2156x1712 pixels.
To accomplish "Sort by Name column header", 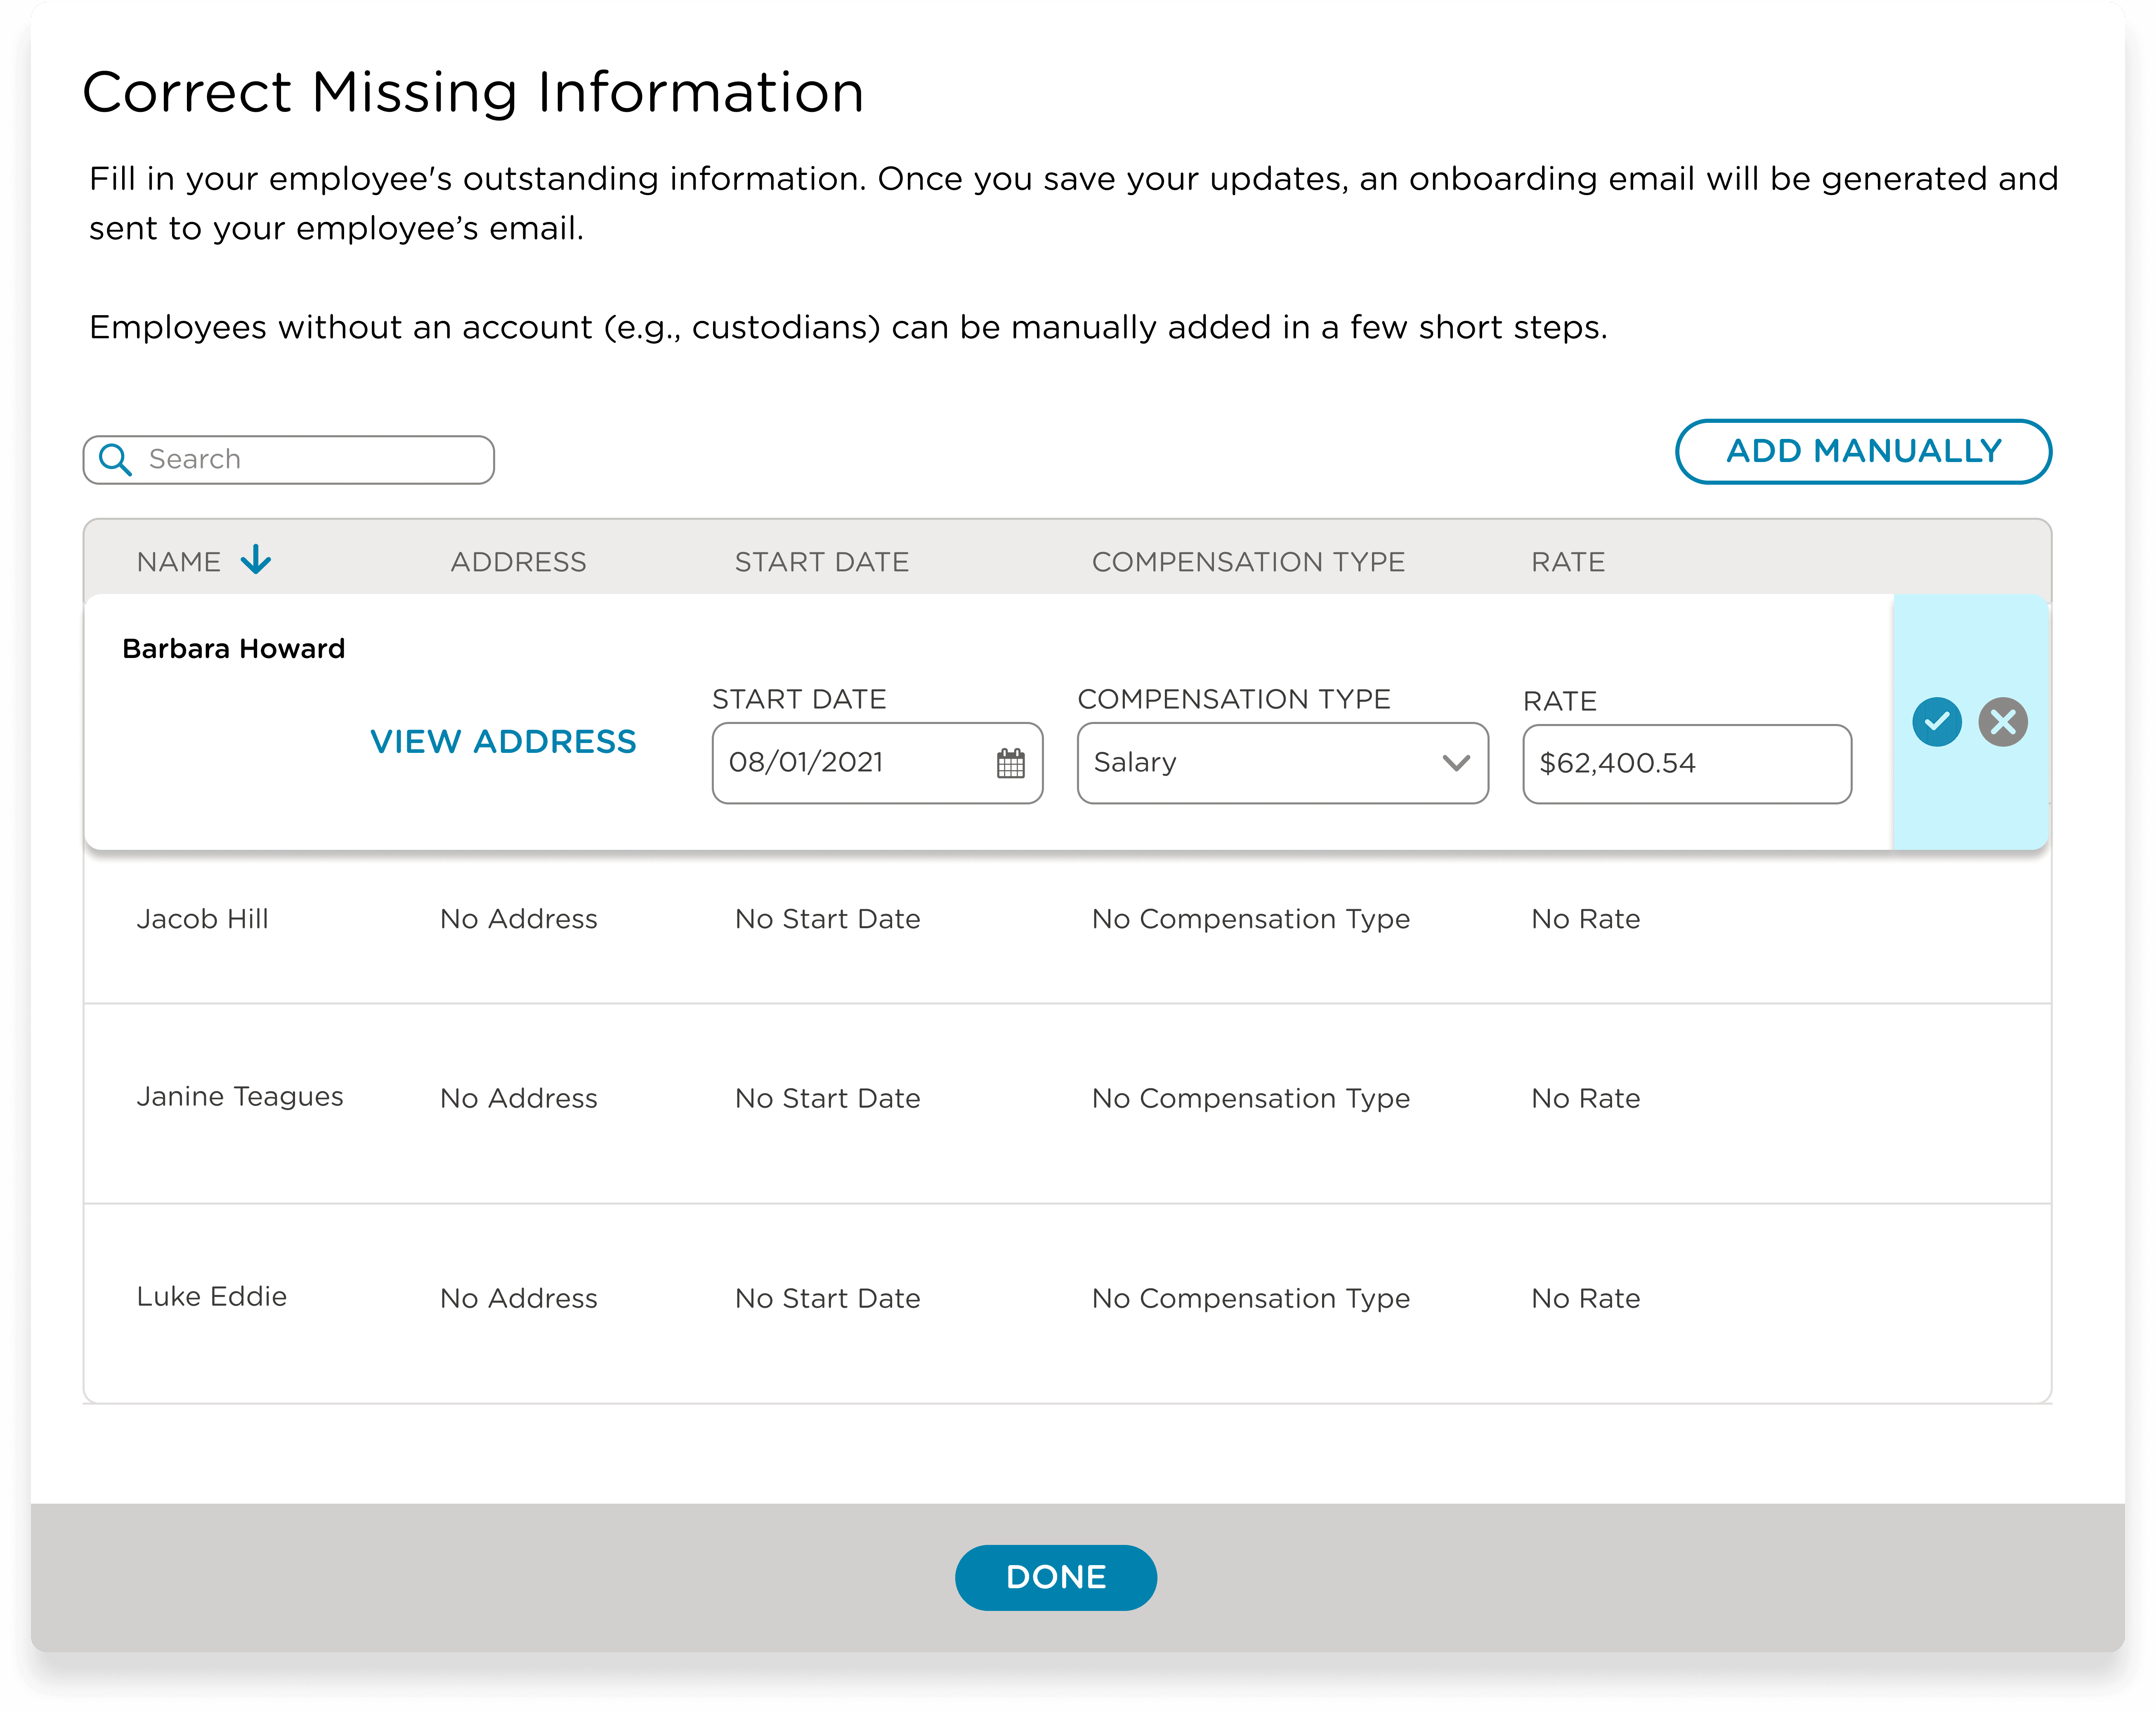I will point(179,562).
